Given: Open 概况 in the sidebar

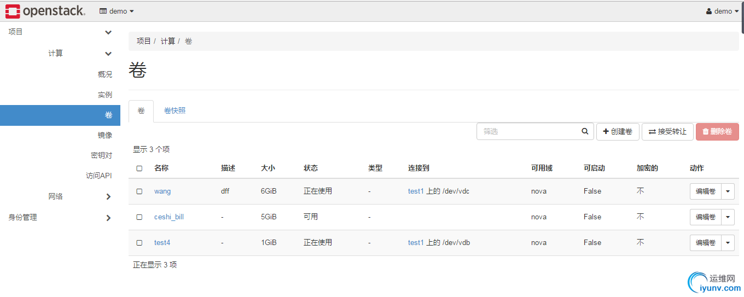Looking at the screenshot, I should [x=105, y=74].
